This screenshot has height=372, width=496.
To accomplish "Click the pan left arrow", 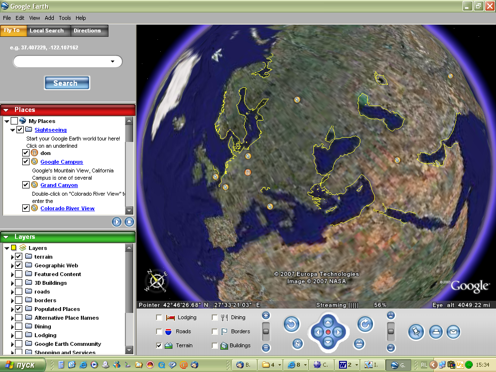I will (x=318, y=332).
